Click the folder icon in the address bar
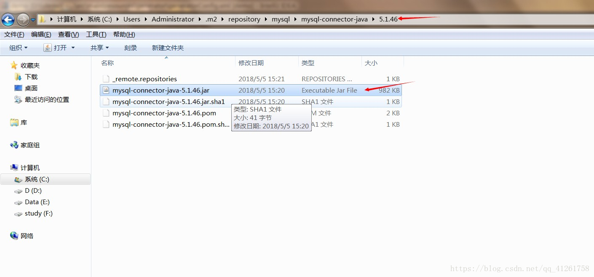 [x=43, y=19]
